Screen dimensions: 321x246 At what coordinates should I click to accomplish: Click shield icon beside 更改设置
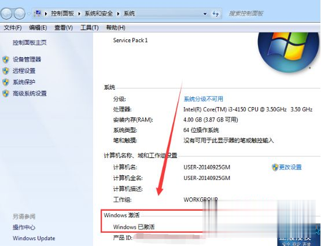(275, 167)
